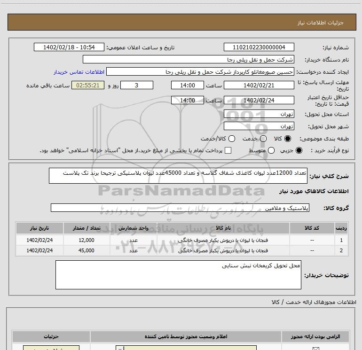Toggle the mandatory license checkbox at bottom

[x=315, y=349]
